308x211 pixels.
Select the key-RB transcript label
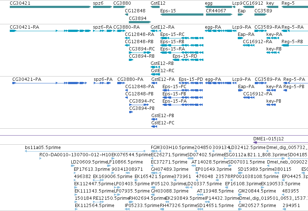coord(274,49)
